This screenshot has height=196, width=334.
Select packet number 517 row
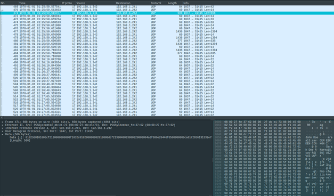point(167,105)
